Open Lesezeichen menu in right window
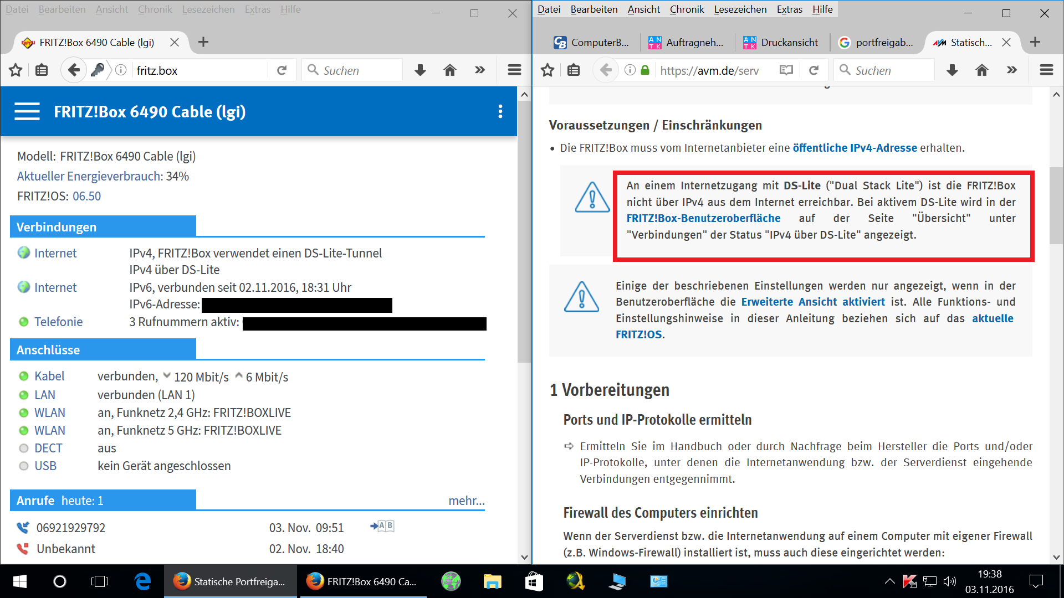 pos(740,9)
